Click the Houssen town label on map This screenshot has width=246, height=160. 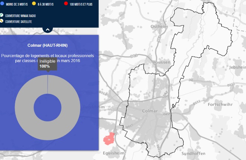(161, 63)
